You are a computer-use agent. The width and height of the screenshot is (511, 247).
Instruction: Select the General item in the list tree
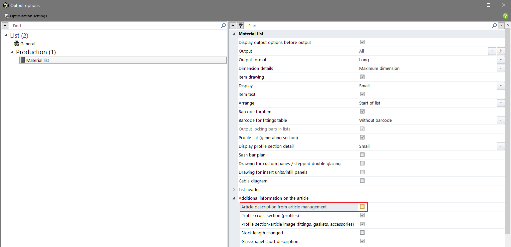(x=28, y=44)
